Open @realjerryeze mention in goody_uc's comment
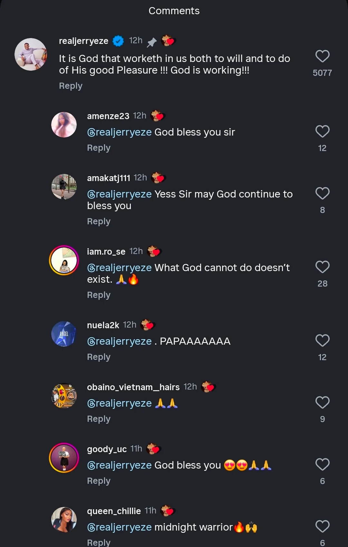The image size is (348, 547). click(x=119, y=465)
